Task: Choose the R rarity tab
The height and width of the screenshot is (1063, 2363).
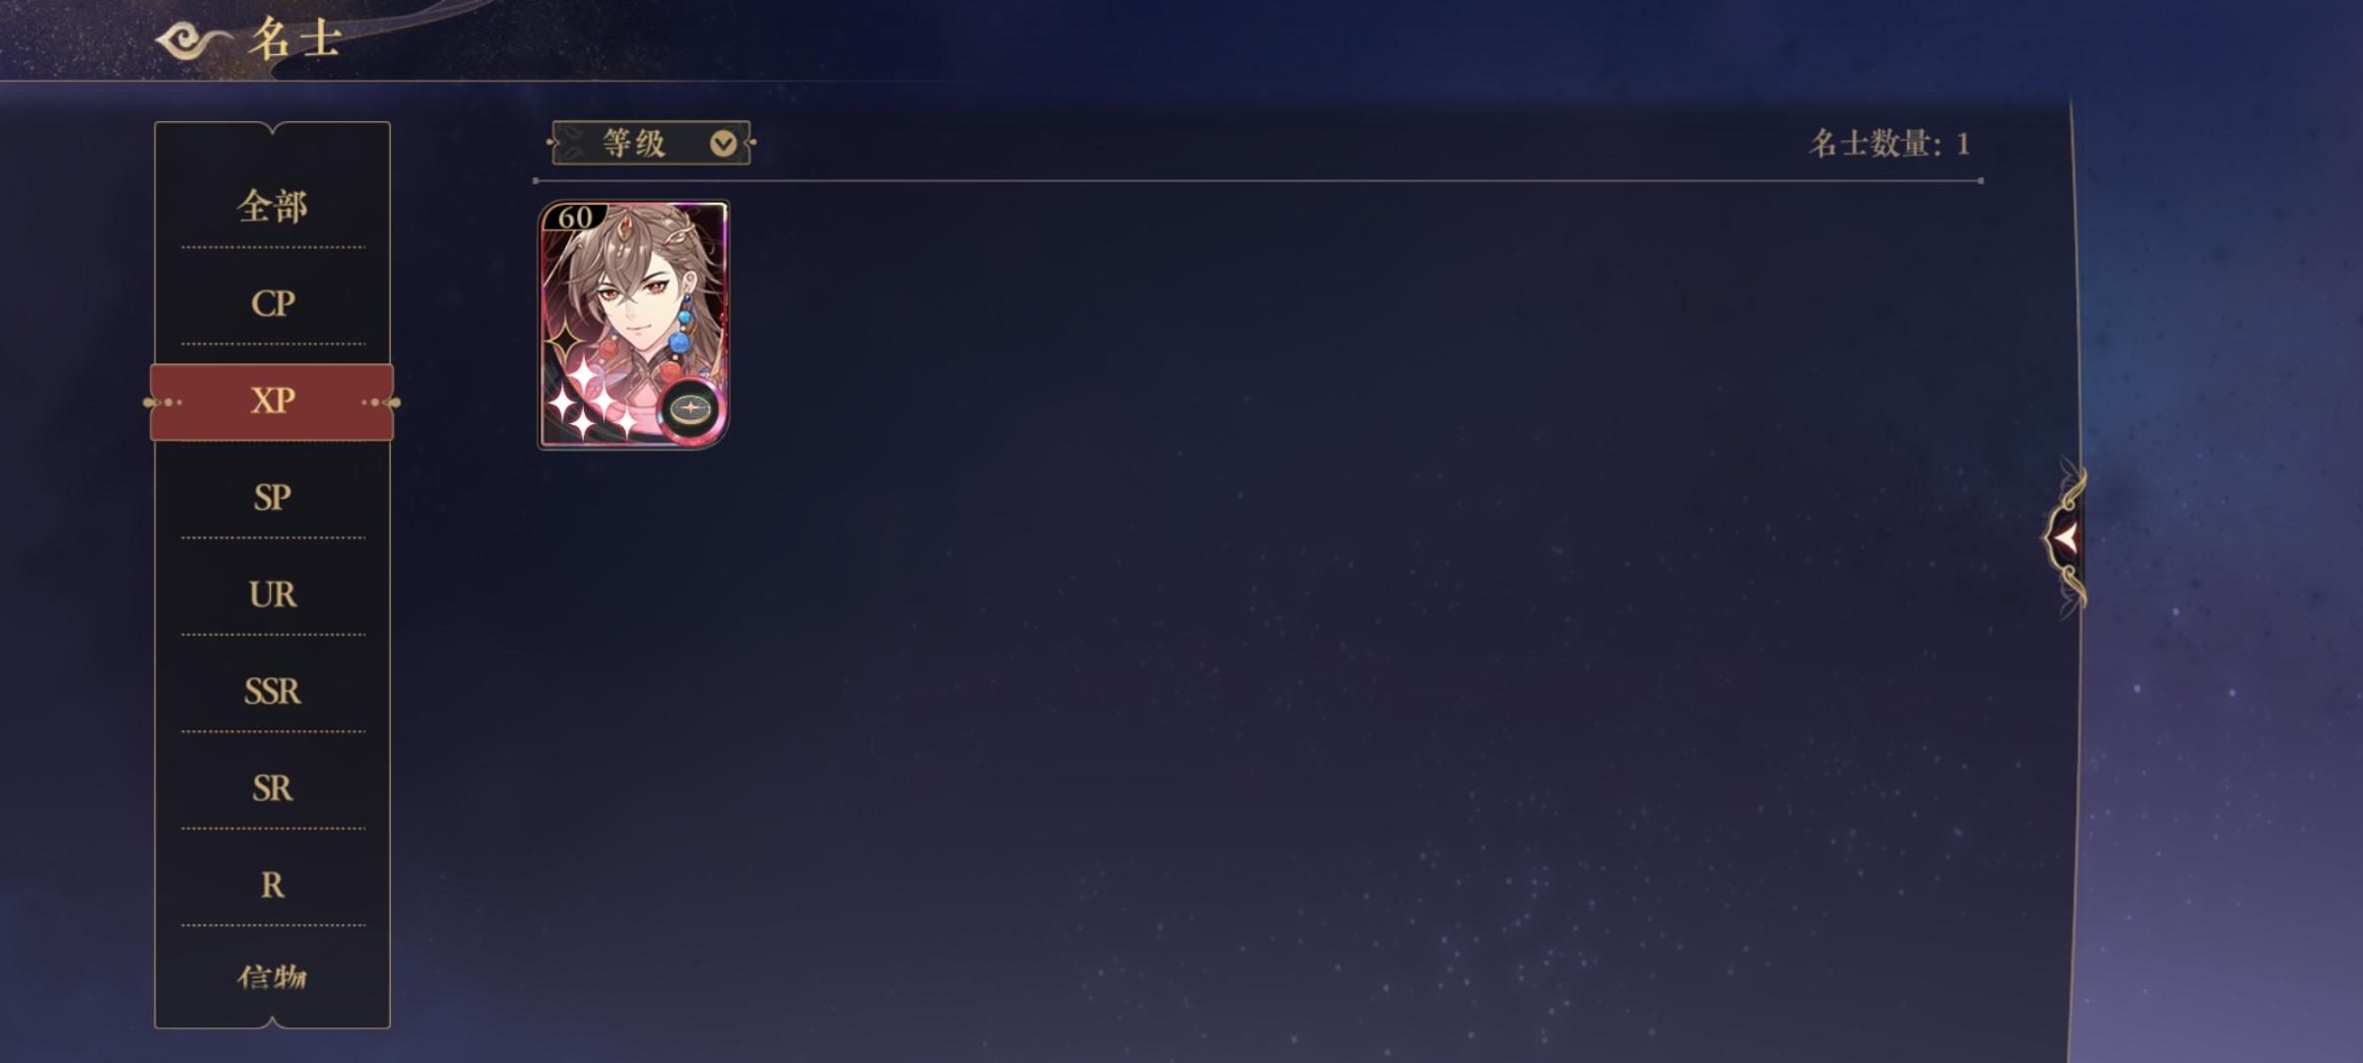Action: [273, 886]
